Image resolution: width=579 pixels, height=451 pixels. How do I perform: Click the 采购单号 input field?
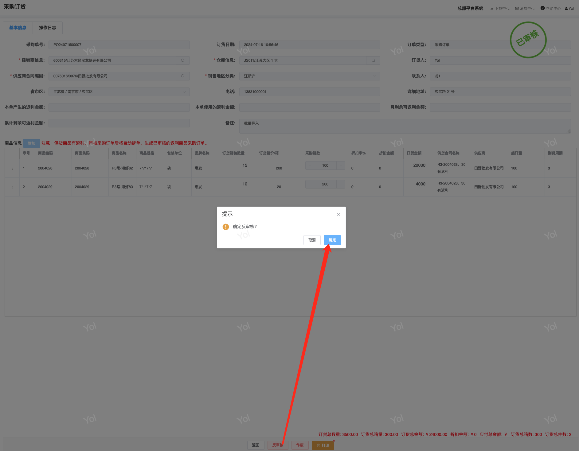click(119, 45)
